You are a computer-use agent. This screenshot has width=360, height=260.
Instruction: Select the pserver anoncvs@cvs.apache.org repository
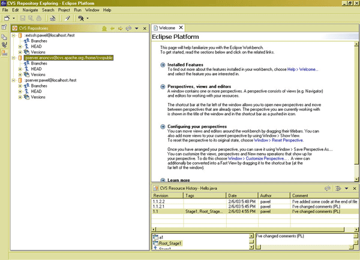[68, 58]
